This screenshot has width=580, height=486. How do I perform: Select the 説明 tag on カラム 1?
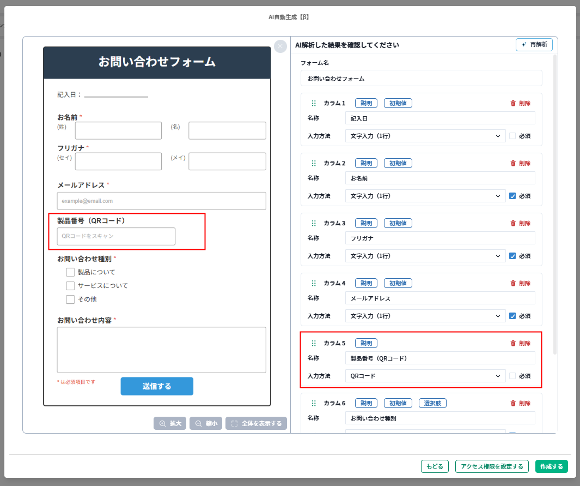[x=366, y=103]
